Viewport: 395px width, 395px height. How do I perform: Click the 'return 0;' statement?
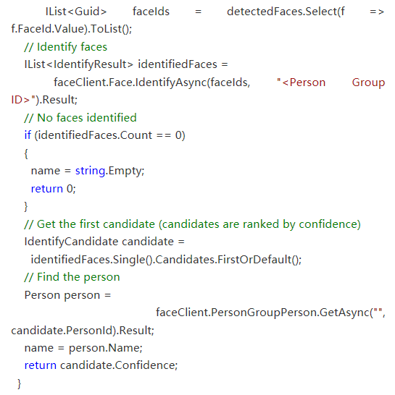point(53,189)
